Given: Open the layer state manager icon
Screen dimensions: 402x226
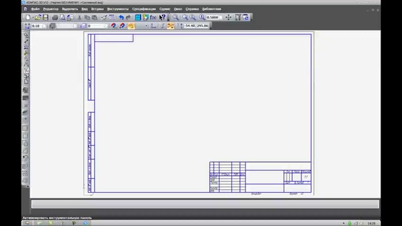Looking at the screenshot, I should coord(83,26).
